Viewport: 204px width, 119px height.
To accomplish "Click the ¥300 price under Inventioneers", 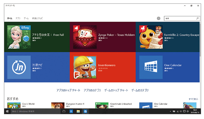I will coord(100,71).
